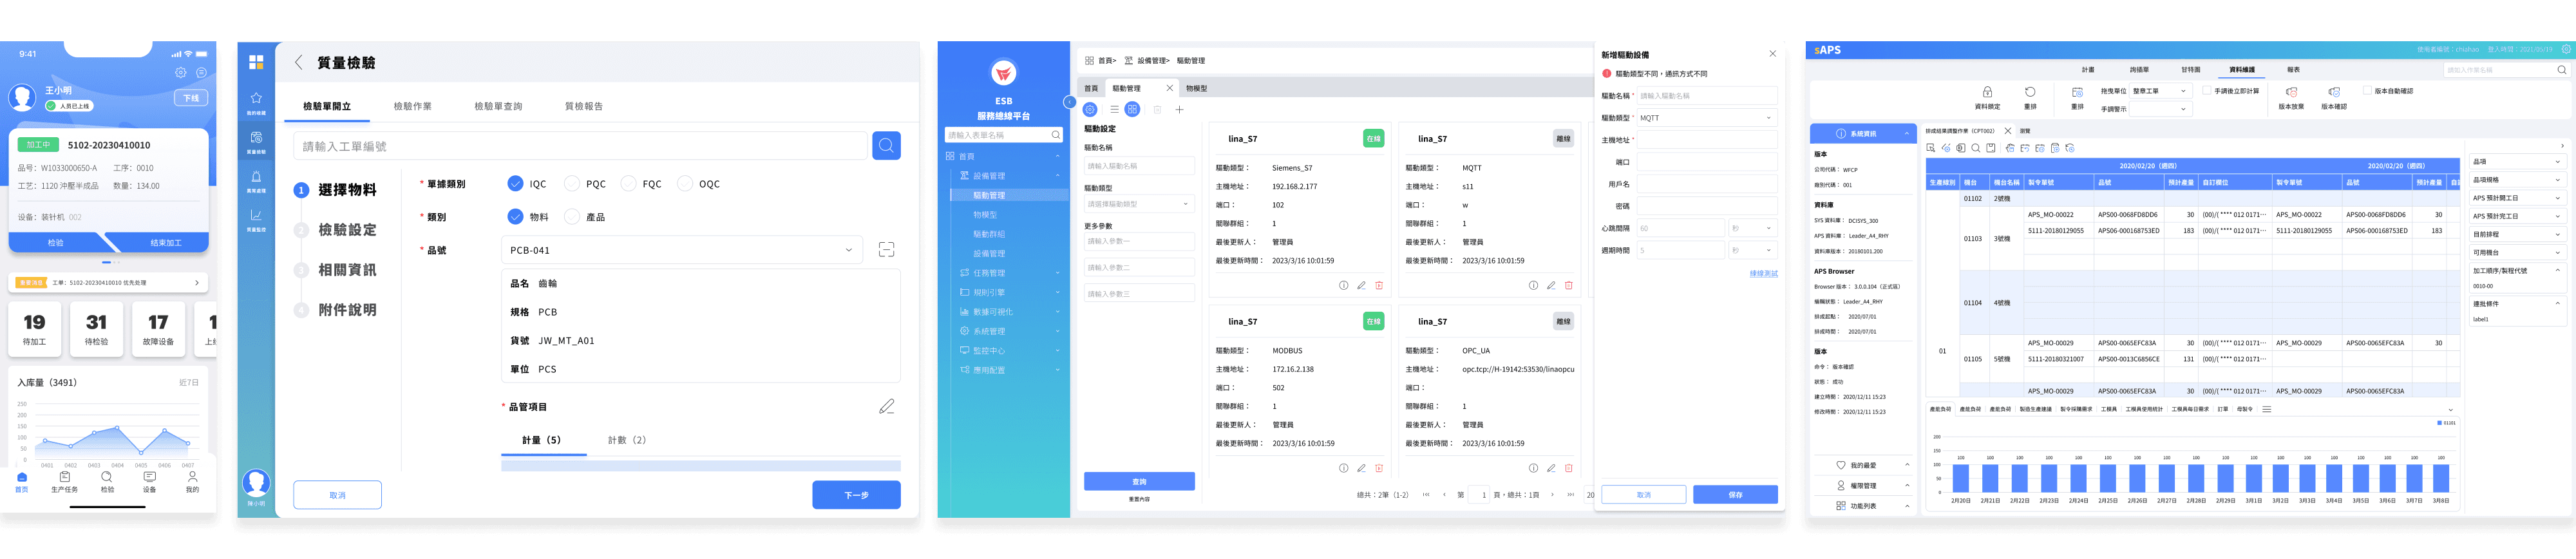Open the 驅動類型 filter dropdown
Viewport: 2576px width, 559px height.
(1139, 204)
